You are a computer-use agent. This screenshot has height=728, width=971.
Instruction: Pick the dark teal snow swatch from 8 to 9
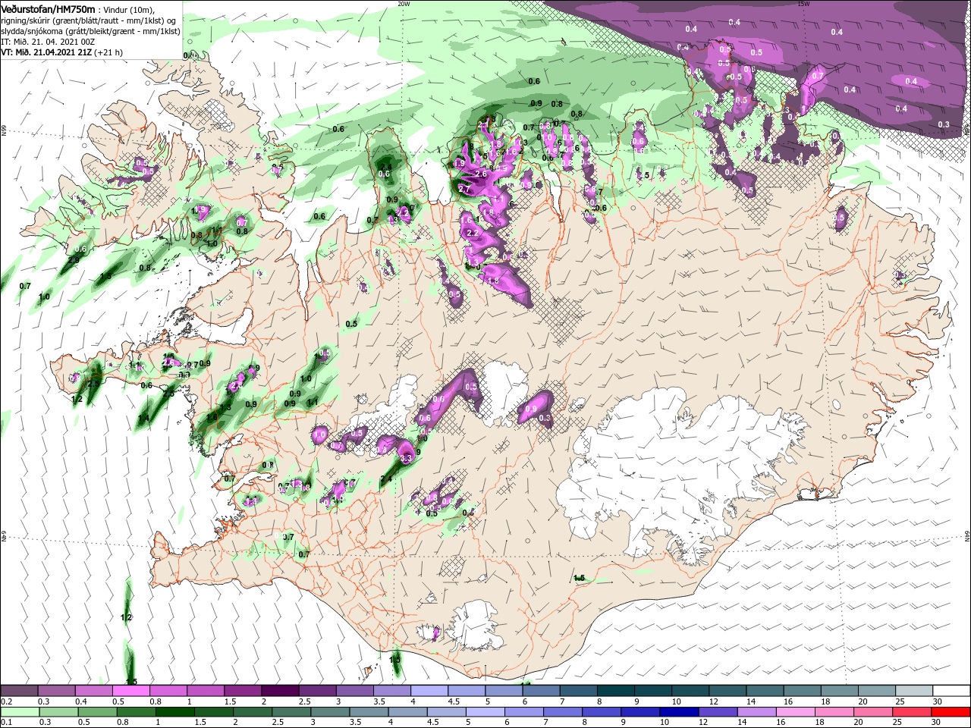(x=615, y=691)
